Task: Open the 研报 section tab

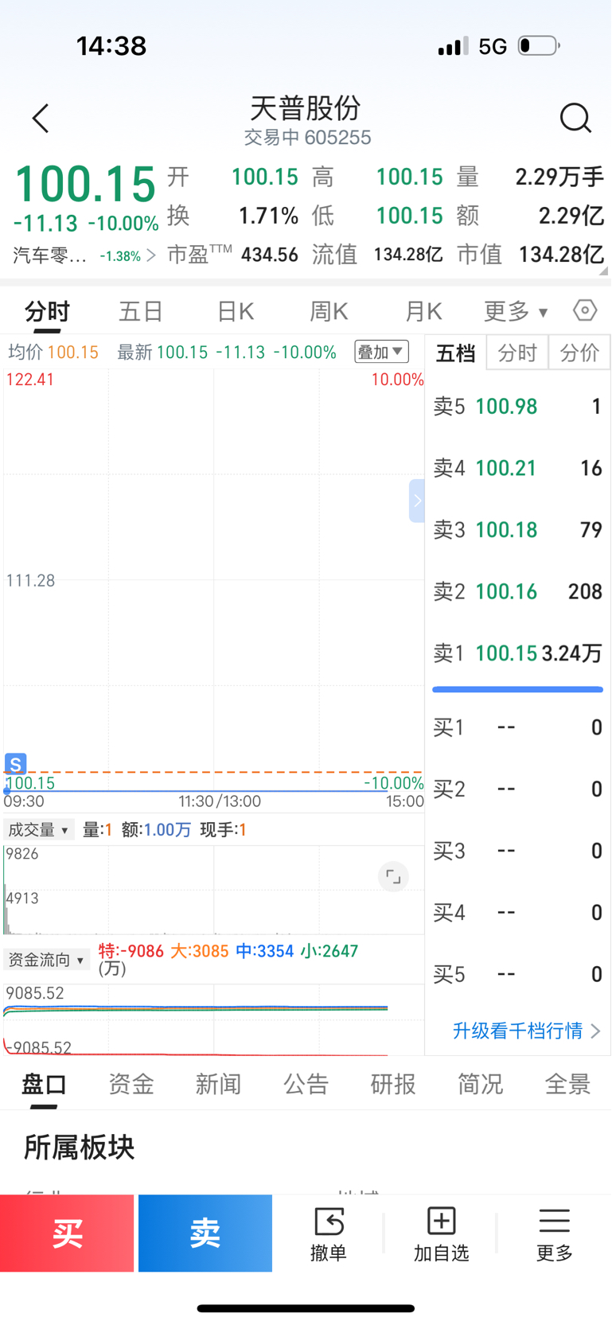Action: 393,1084
